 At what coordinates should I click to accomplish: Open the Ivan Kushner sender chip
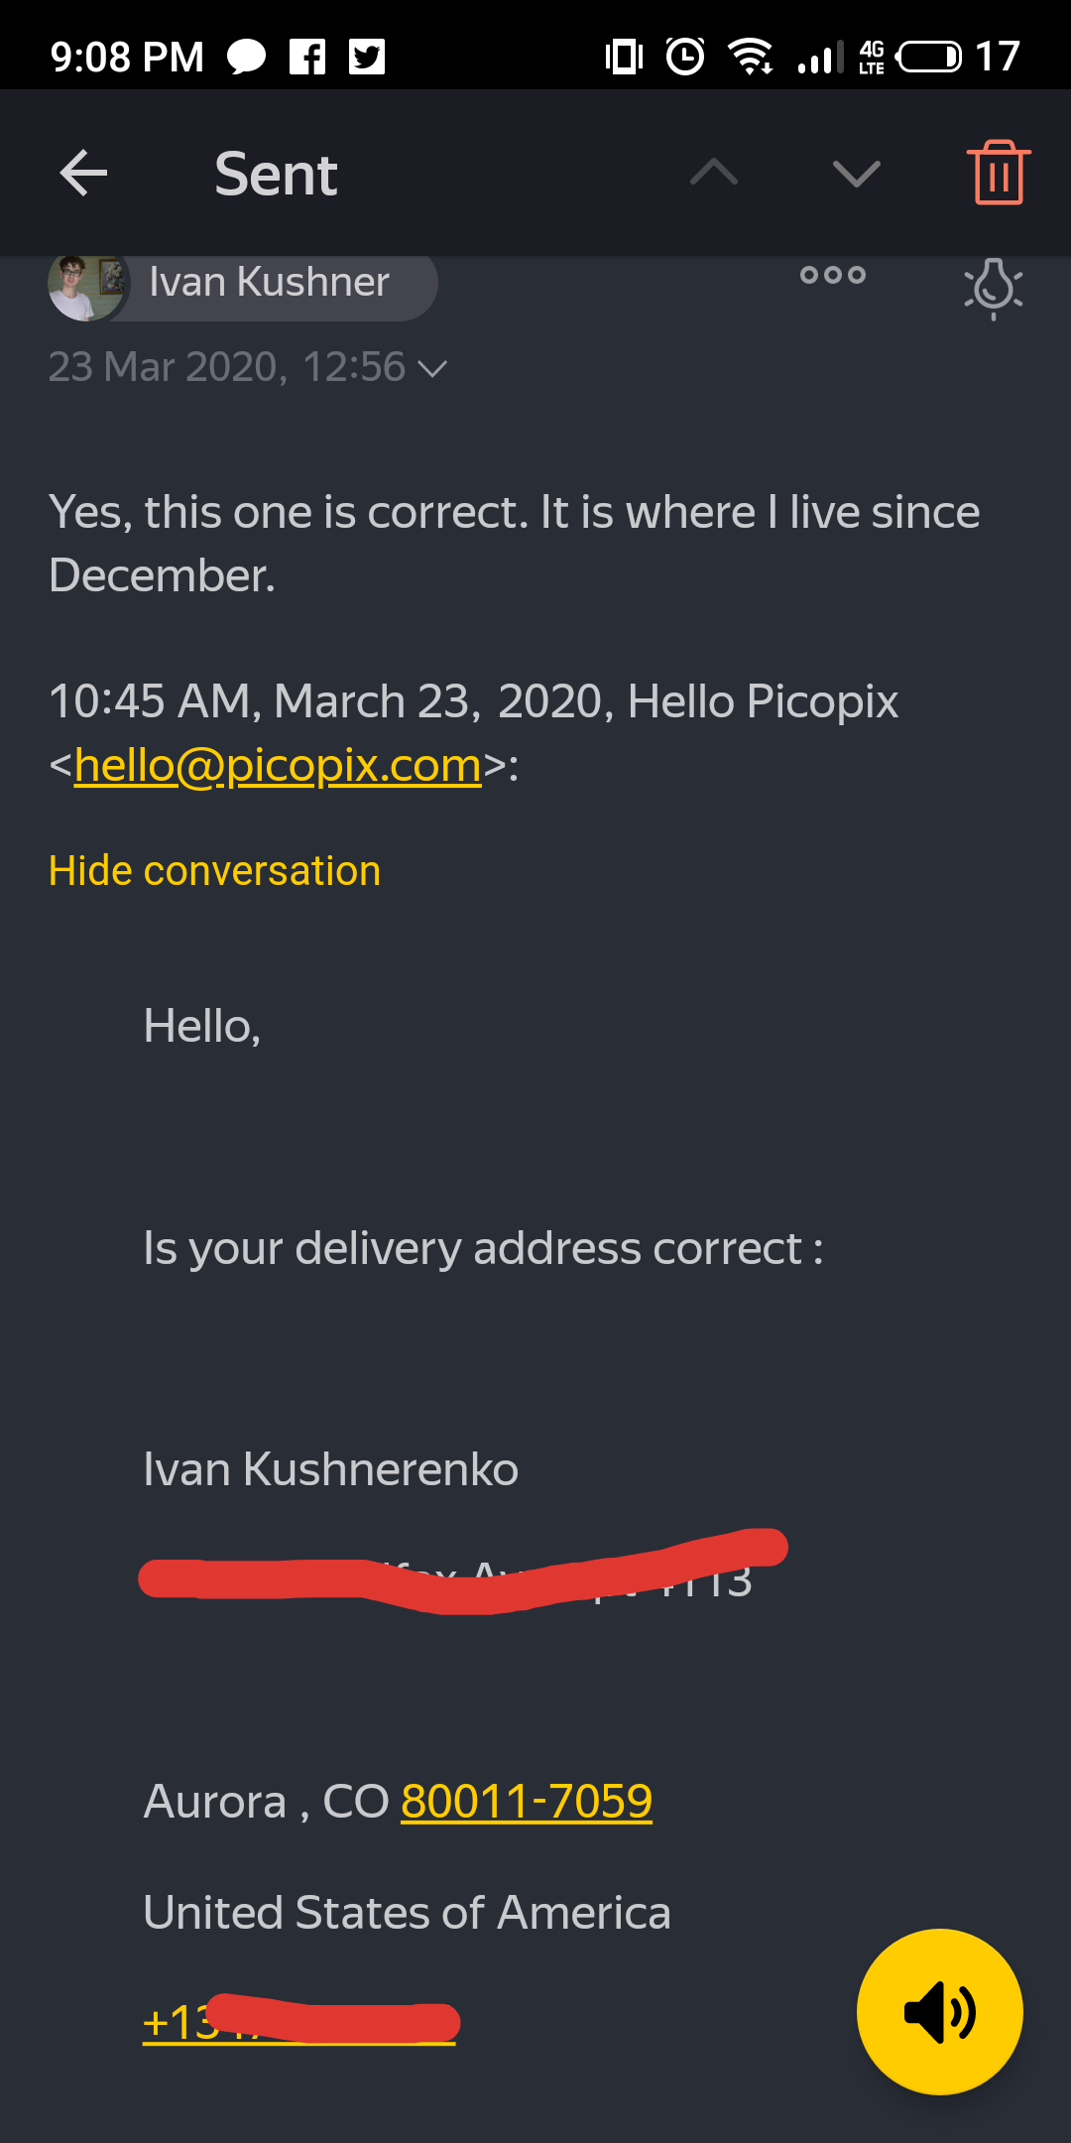pyautogui.click(x=243, y=283)
